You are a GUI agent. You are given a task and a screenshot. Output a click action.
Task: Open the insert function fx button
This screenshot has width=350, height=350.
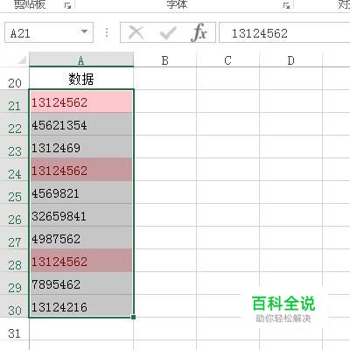199,32
